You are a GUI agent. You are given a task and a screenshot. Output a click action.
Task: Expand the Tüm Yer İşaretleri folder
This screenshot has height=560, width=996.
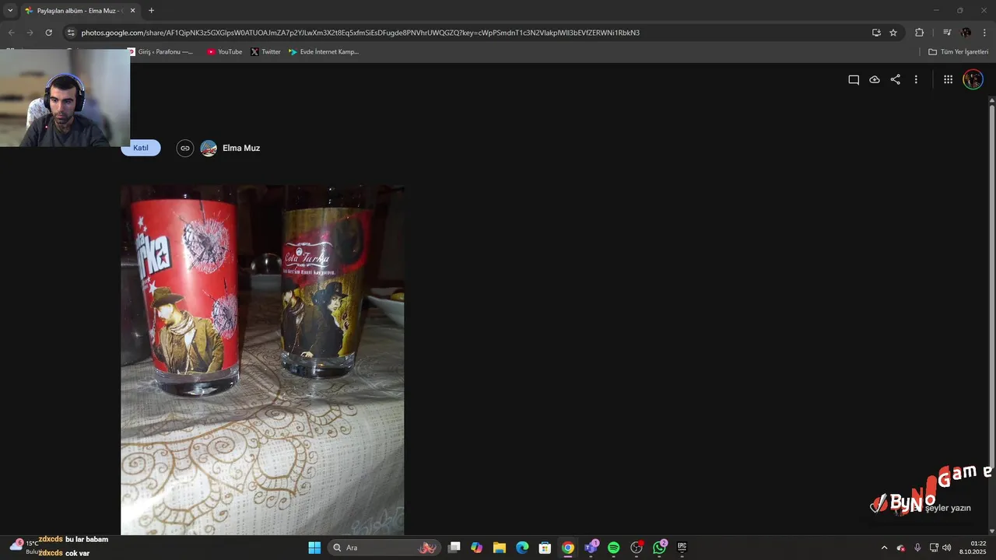pyautogui.click(x=959, y=52)
